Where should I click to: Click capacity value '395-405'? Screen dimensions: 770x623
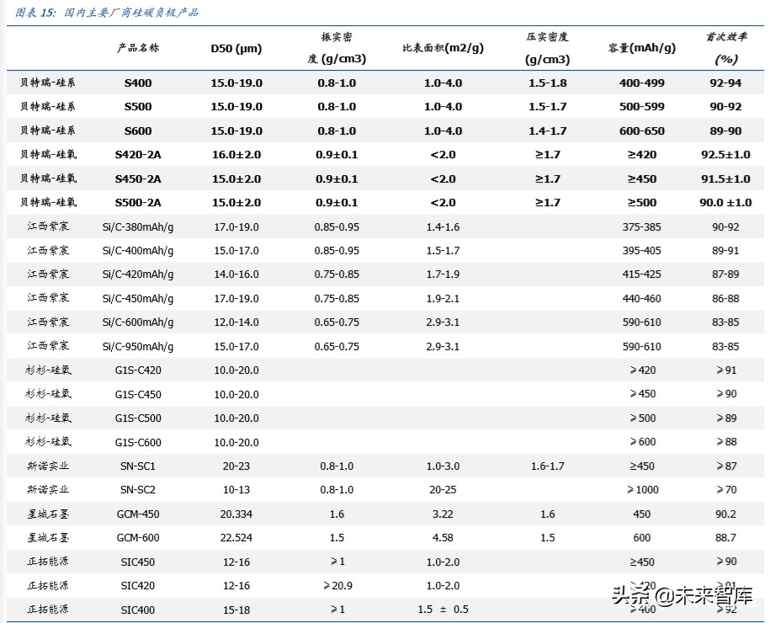(x=642, y=251)
